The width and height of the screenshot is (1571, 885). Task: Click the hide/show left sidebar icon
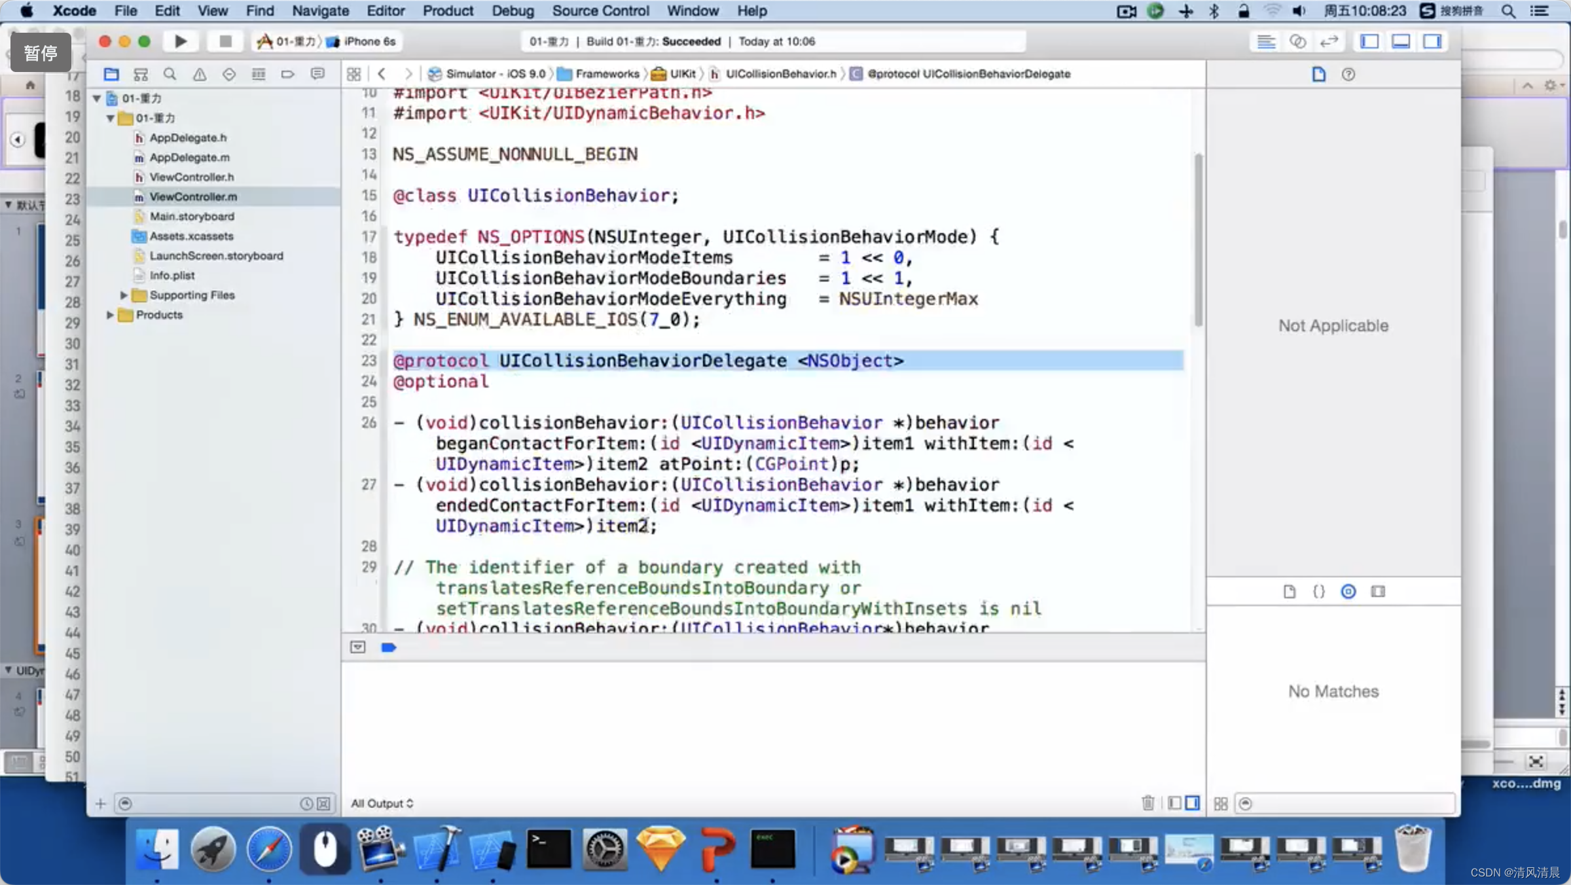point(1369,41)
